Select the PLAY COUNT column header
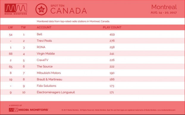 112,27
